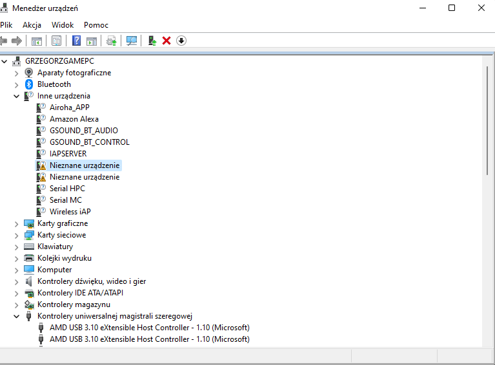Viewport: 495px width, 365px height.
Task: Click the GRZEGORZGAMEPC computer name
Action: pyautogui.click(x=59, y=61)
